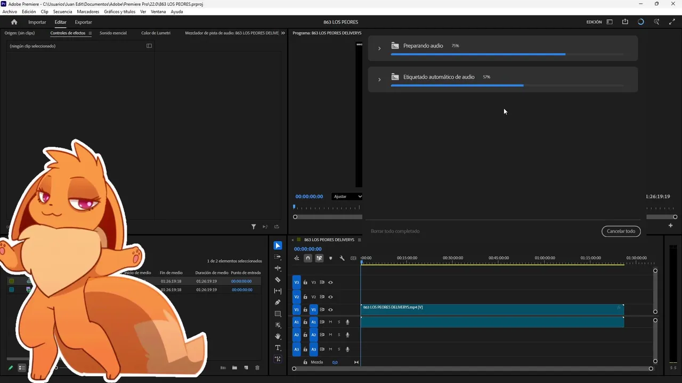Screen dimensions: 682x383
Task: Close the 863 LOS PEORES DELIVERYS sequence tab
Action: point(294,240)
